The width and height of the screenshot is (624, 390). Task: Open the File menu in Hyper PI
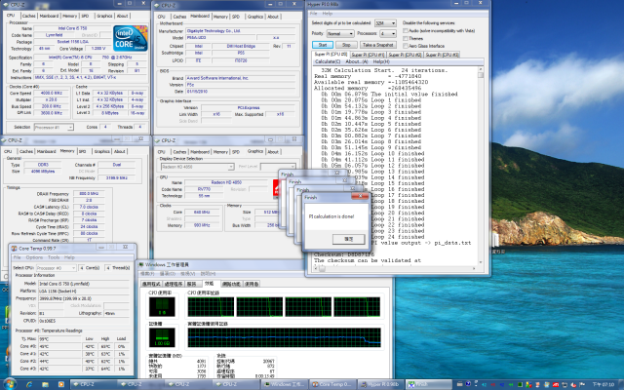pyautogui.click(x=314, y=14)
